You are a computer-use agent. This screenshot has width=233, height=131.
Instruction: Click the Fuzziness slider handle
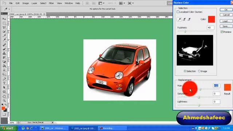pos(185,31)
